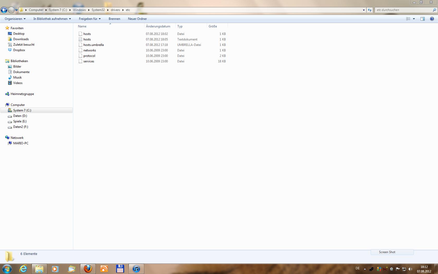Open the Videos library

click(18, 83)
